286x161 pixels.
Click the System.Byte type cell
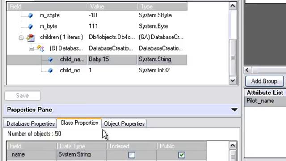(153, 26)
